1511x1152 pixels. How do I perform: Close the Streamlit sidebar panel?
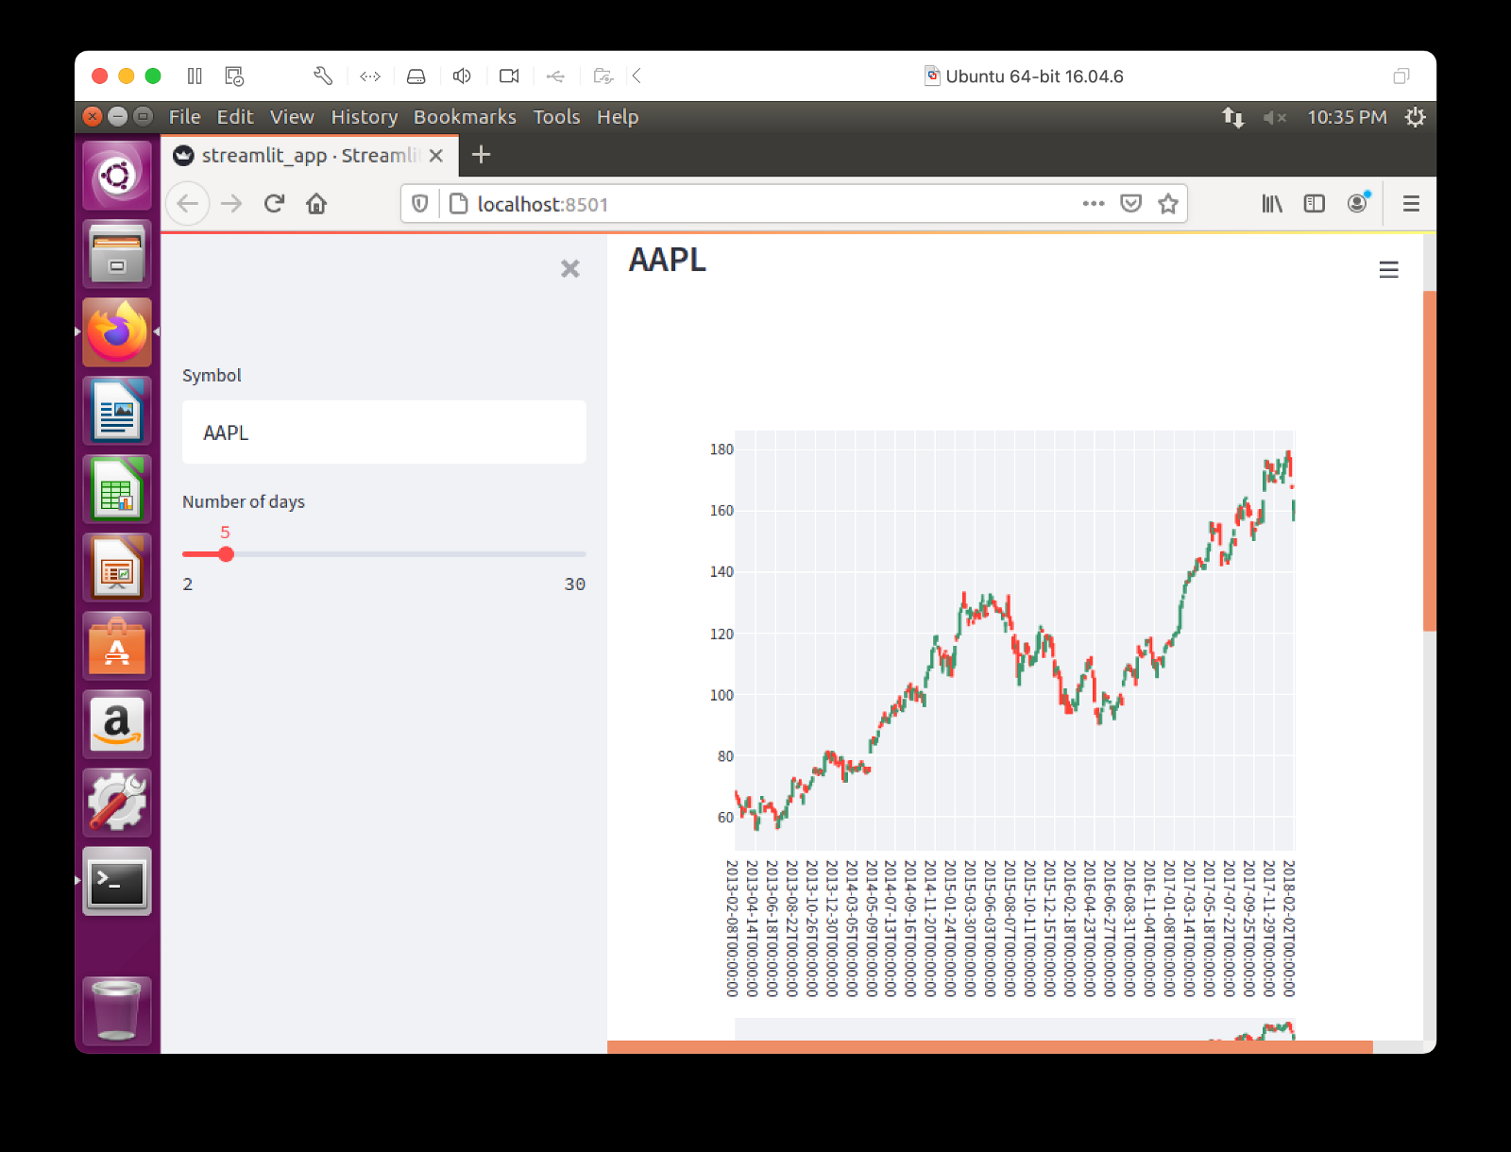[x=569, y=269]
